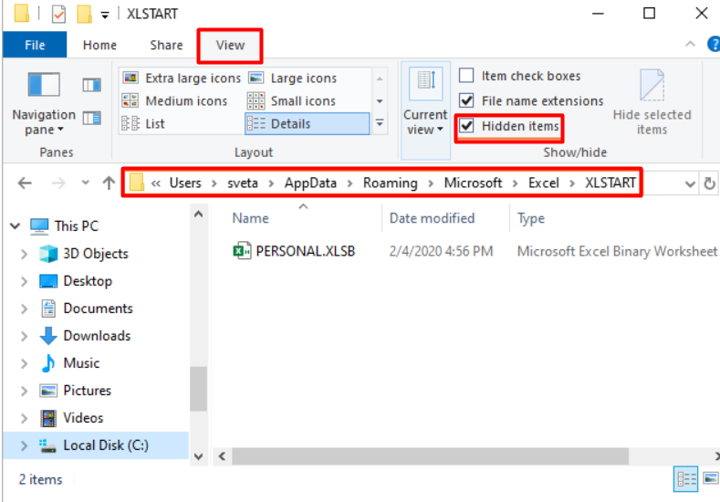The width and height of the screenshot is (720, 502).
Task: Toggle Item check boxes option
Action: coord(521,76)
